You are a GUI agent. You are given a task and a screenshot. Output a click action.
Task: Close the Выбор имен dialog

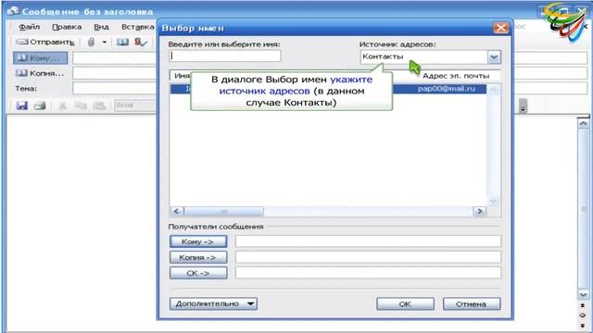click(501, 28)
